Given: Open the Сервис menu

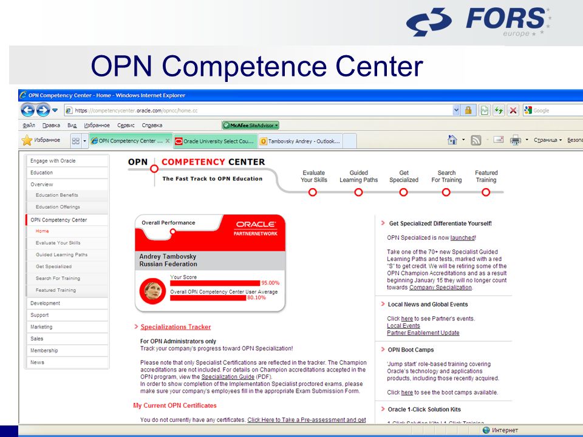Looking at the screenshot, I should [x=126, y=125].
